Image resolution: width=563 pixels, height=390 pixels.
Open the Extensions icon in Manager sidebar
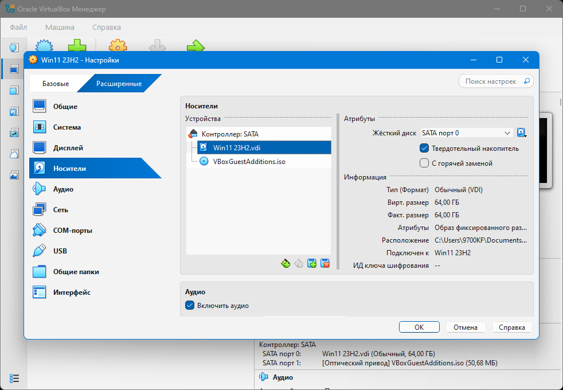point(14,90)
